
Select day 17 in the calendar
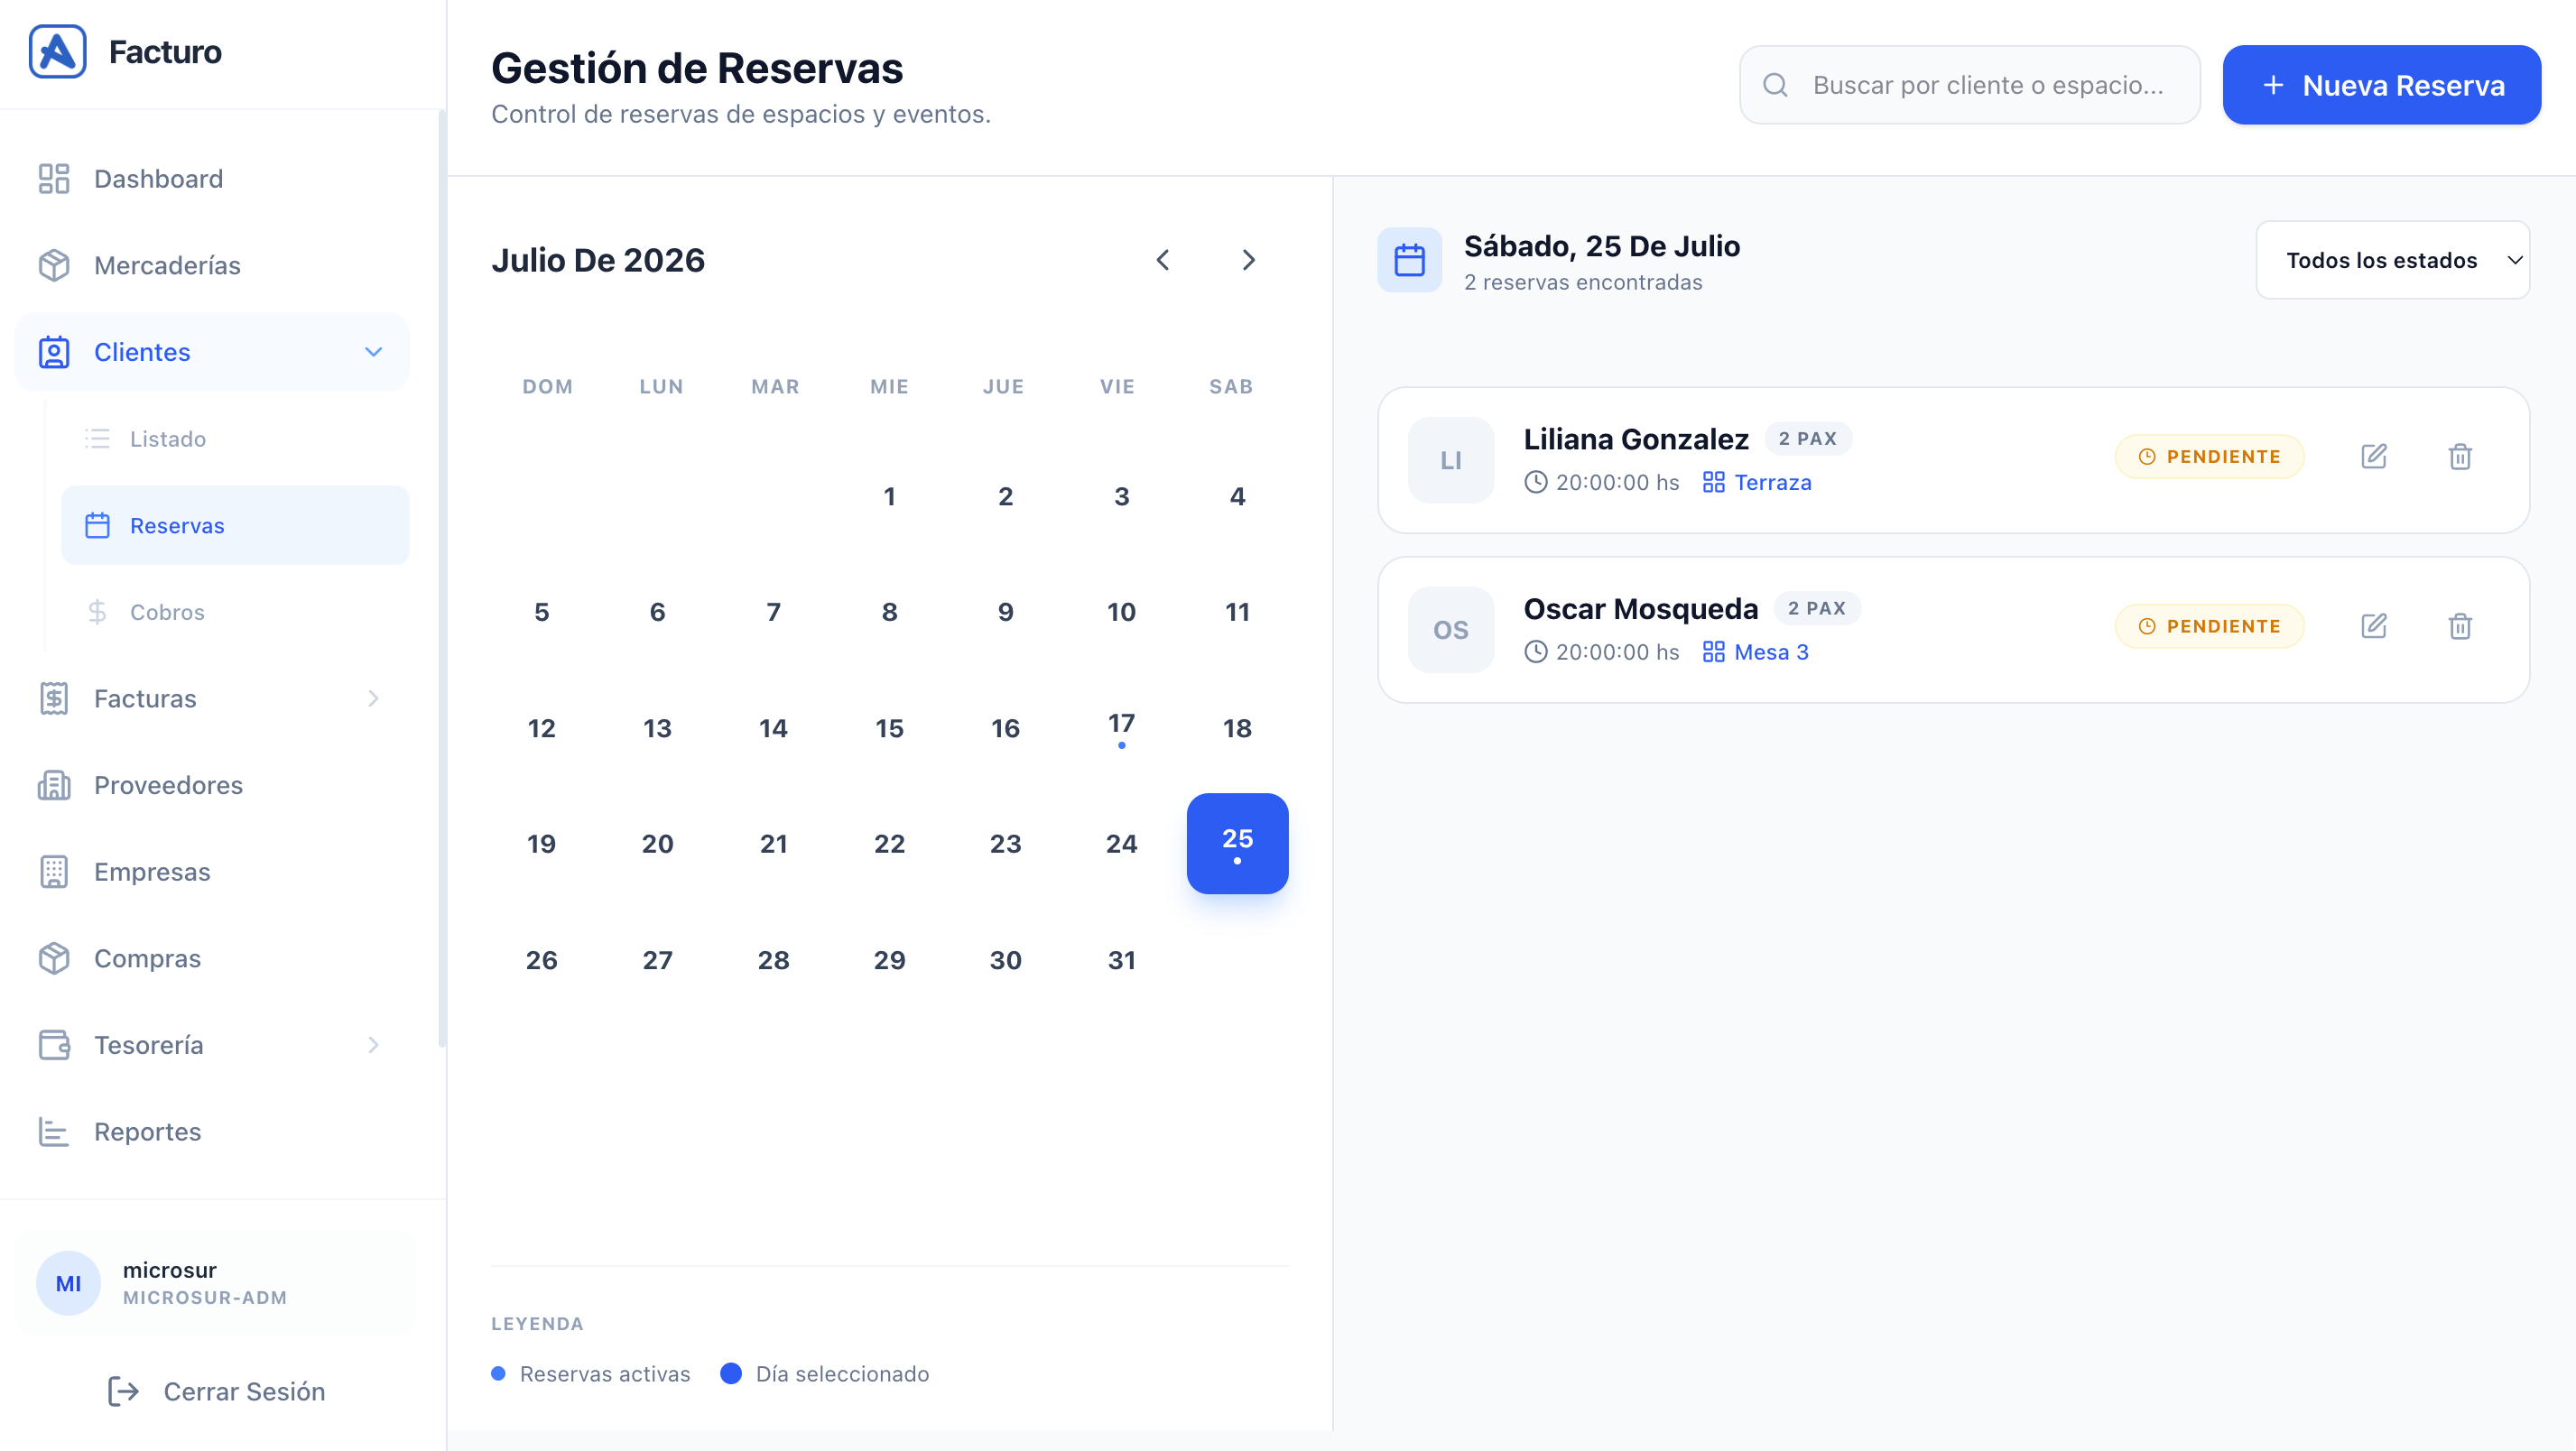pos(1121,728)
